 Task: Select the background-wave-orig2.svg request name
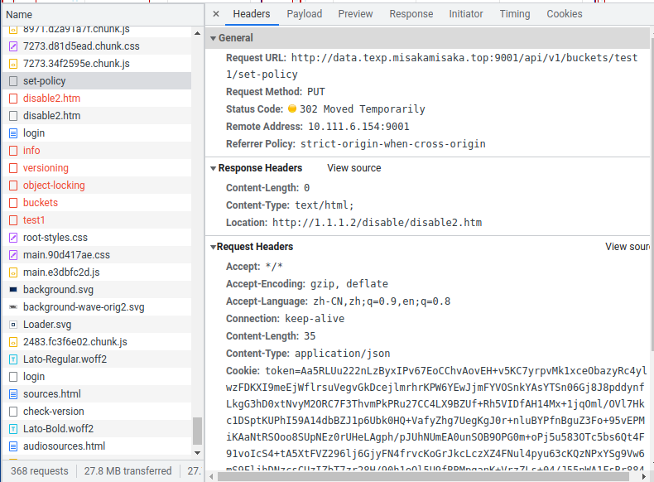point(84,307)
